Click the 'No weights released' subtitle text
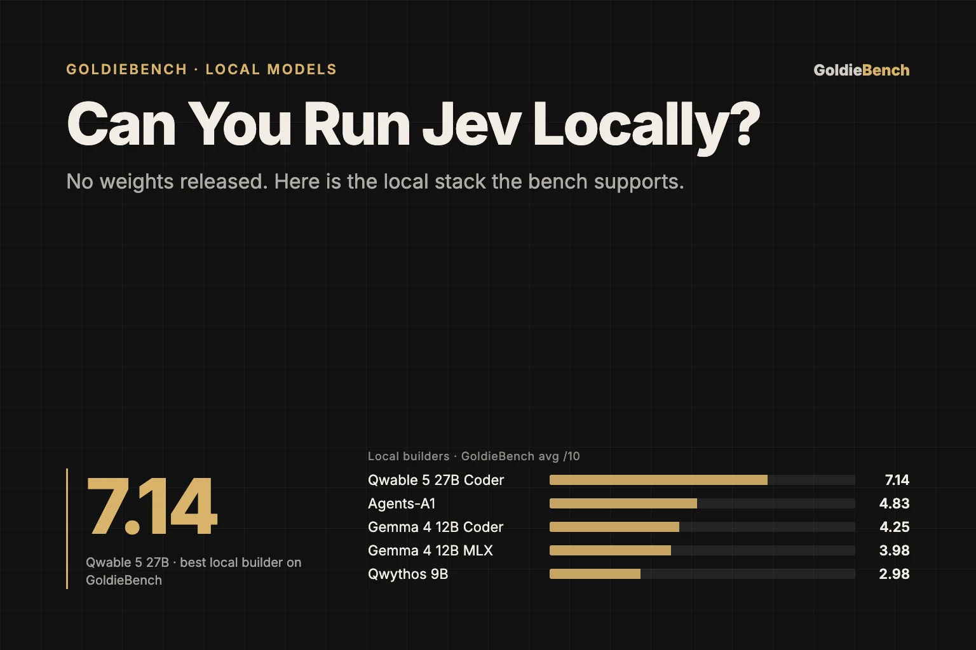The width and height of the screenshot is (976, 650). tap(375, 182)
